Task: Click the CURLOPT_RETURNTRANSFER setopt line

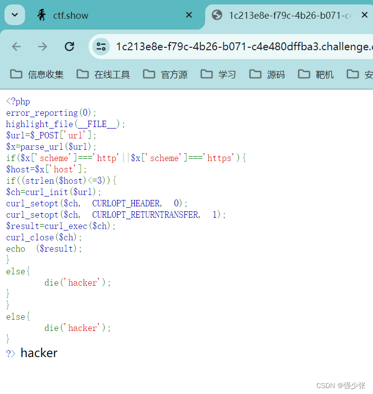Action: [x=116, y=215]
